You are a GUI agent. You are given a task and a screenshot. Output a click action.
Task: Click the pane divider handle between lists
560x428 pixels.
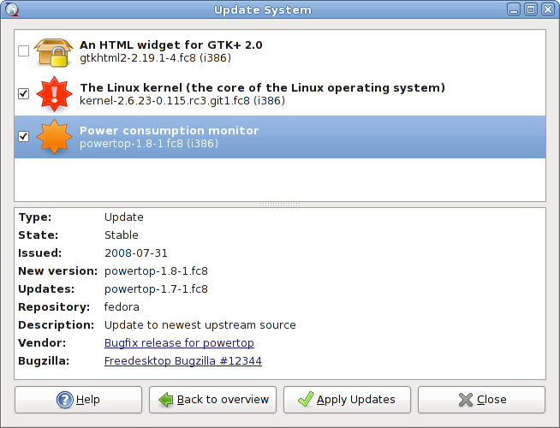(280, 205)
